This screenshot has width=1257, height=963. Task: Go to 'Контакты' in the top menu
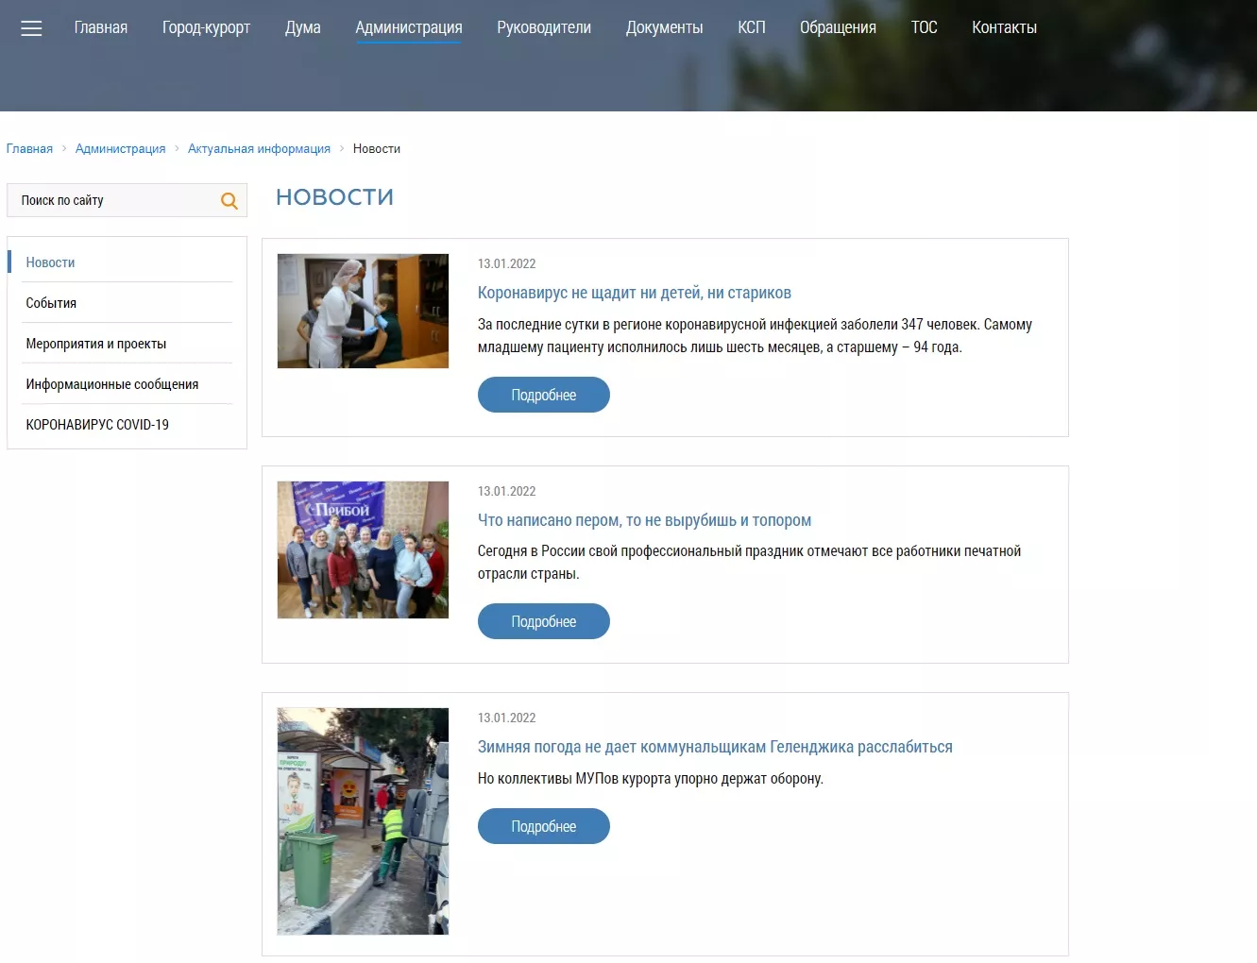pyautogui.click(x=1004, y=27)
